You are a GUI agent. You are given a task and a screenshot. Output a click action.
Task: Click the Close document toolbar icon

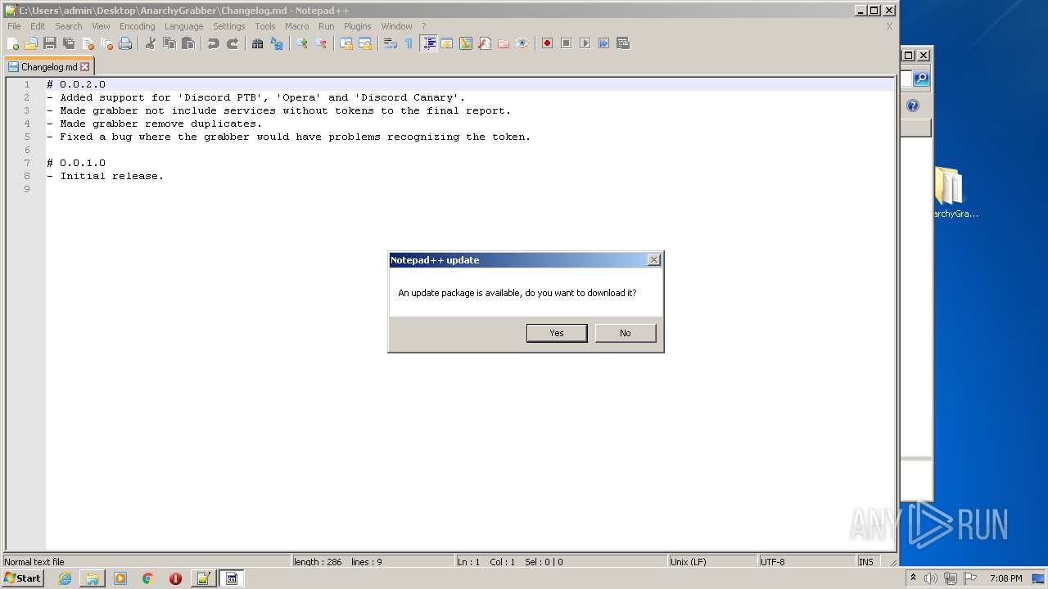(x=88, y=43)
